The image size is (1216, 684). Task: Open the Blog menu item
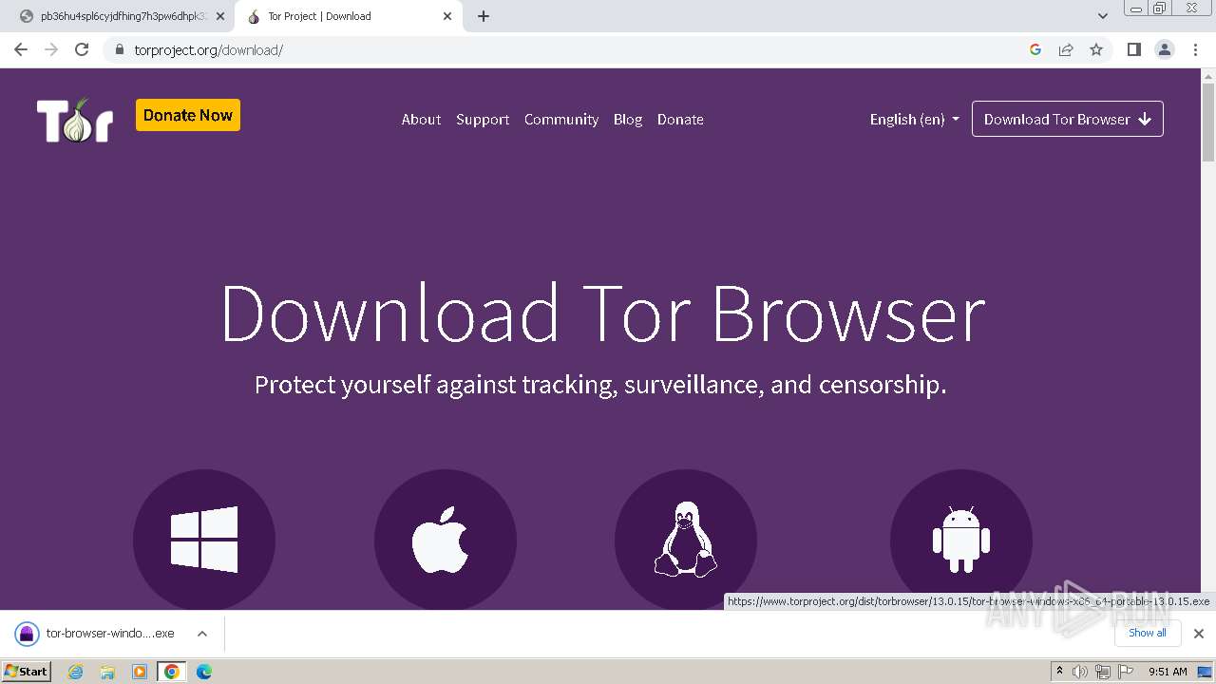tap(628, 119)
